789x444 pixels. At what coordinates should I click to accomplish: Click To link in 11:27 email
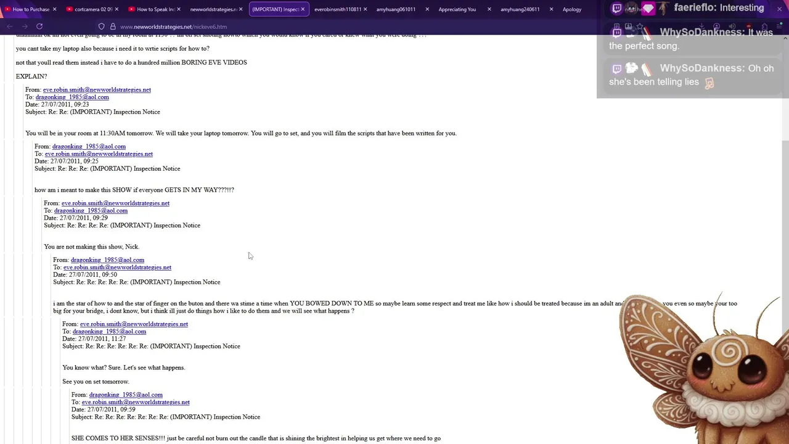coord(109,331)
